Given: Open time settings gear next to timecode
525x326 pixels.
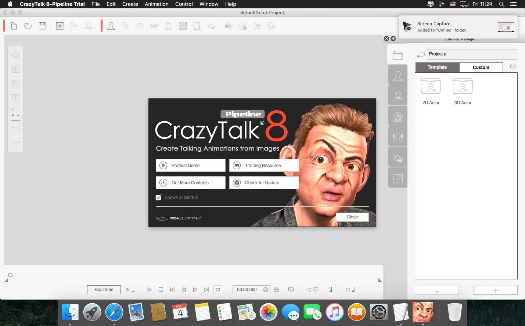Looking at the screenshot, I should pos(266,290).
